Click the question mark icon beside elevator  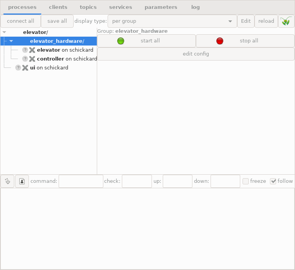coord(25,50)
